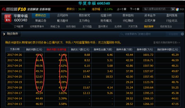Jump to 近期重要事件 subsection
Screen dimensions: 185x108
click(37, 27)
